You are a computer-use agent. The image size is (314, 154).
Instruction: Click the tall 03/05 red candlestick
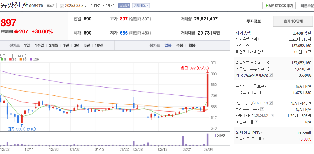(207, 90)
